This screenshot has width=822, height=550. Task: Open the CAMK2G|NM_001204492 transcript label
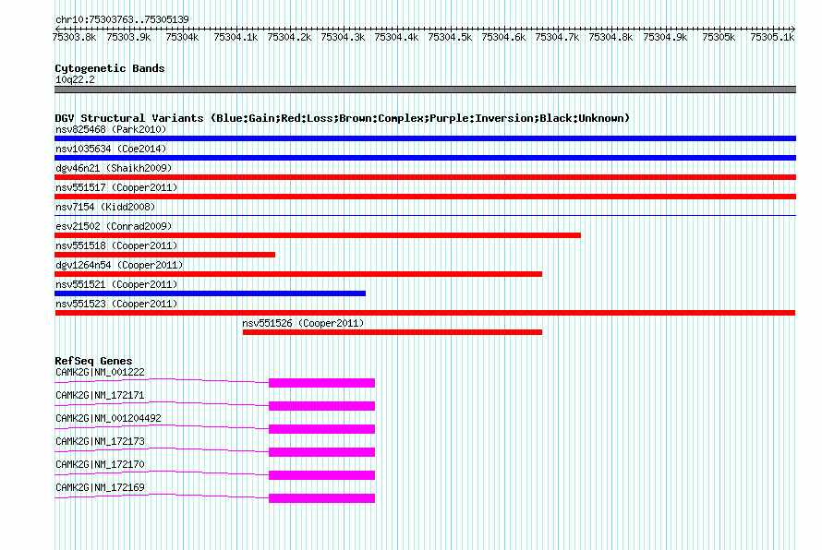(108, 419)
